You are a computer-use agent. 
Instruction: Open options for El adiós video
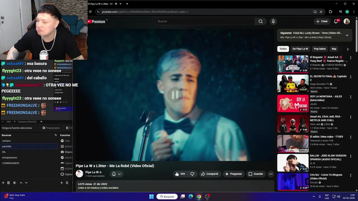[x=351, y=137]
